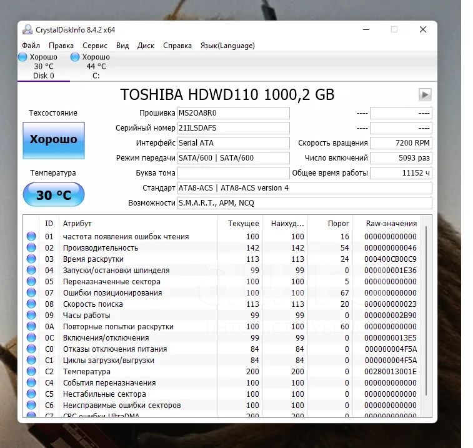The image size is (473, 448).
Task: Click Число включений value 5093 раз
Action: point(401,158)
